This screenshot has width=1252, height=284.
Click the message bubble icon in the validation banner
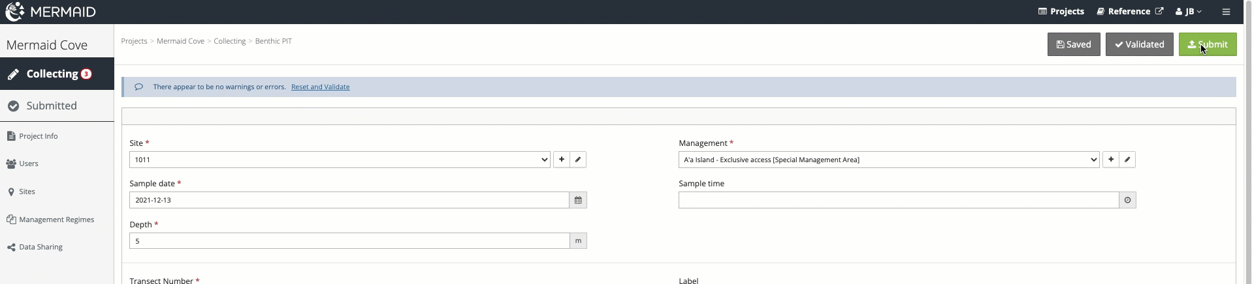click(x=138, y=87)
